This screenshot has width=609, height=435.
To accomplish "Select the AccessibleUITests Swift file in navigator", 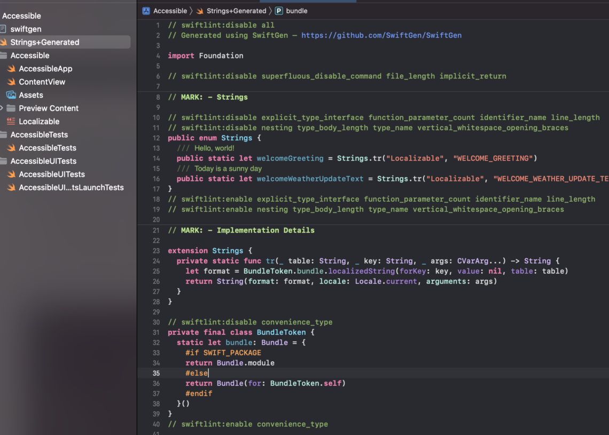I will [52, 175].
